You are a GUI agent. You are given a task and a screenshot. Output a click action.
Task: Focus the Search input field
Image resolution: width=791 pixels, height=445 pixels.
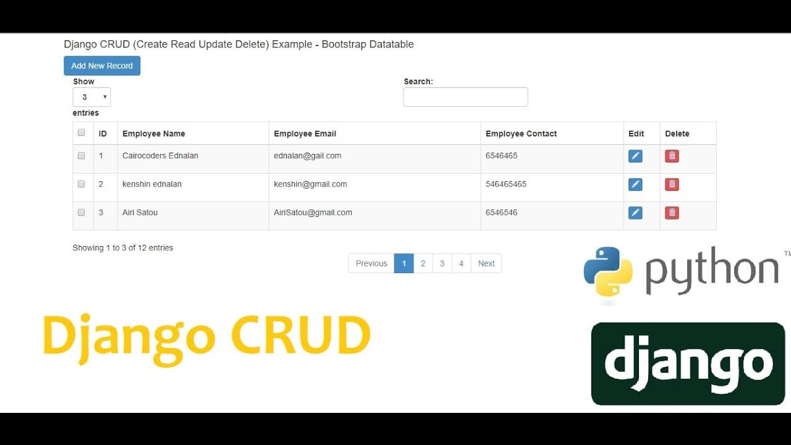[465, 97]
